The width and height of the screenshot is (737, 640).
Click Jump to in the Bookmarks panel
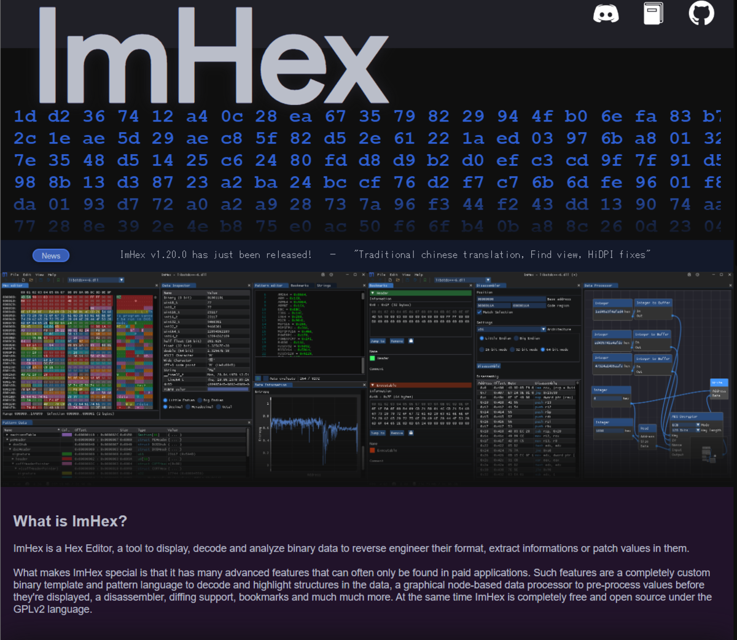(376, 341)
